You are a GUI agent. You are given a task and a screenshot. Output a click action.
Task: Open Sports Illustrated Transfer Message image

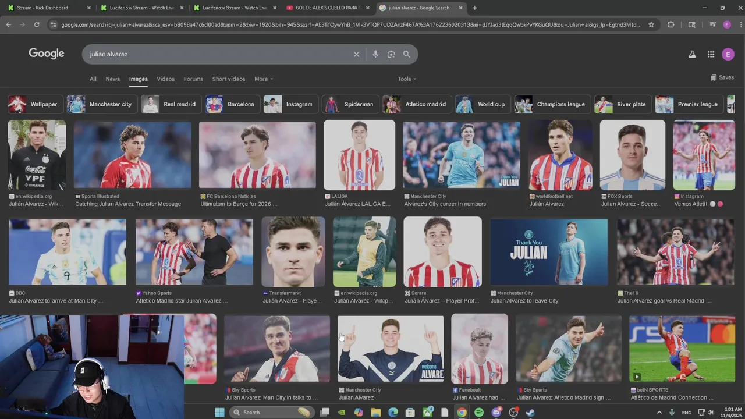[133, 155]
